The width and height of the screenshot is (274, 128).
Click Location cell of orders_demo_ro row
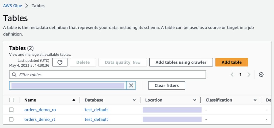click(x=172, y=110)
